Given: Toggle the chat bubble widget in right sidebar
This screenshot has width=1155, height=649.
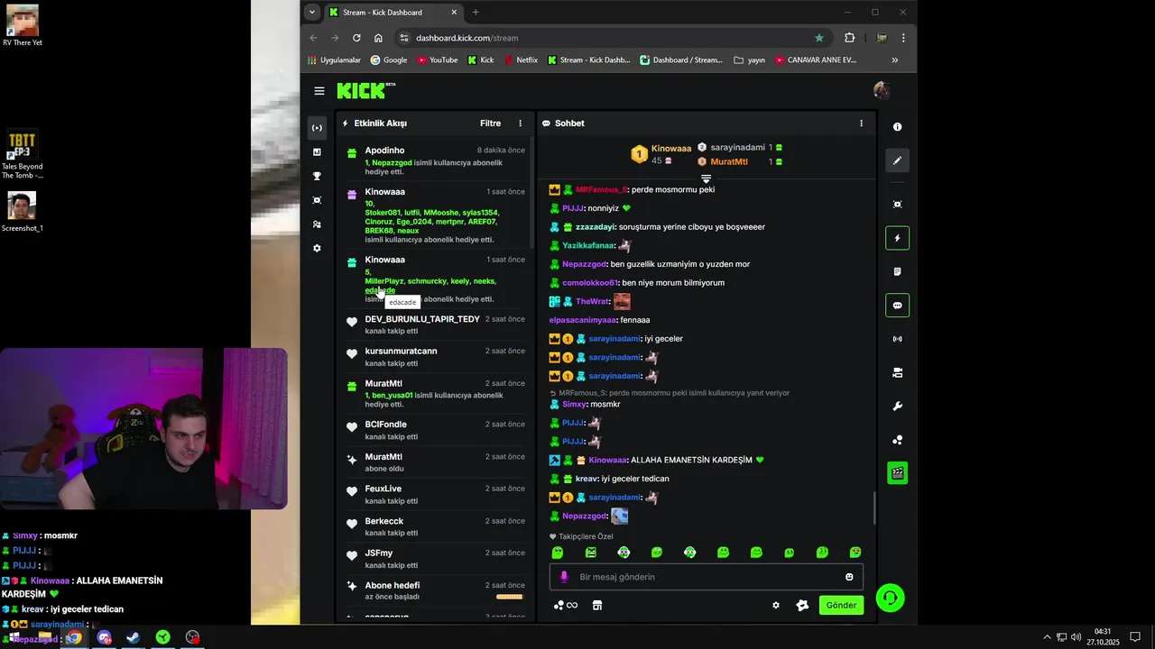Looking at the screenshot, I should coord(897,306).
